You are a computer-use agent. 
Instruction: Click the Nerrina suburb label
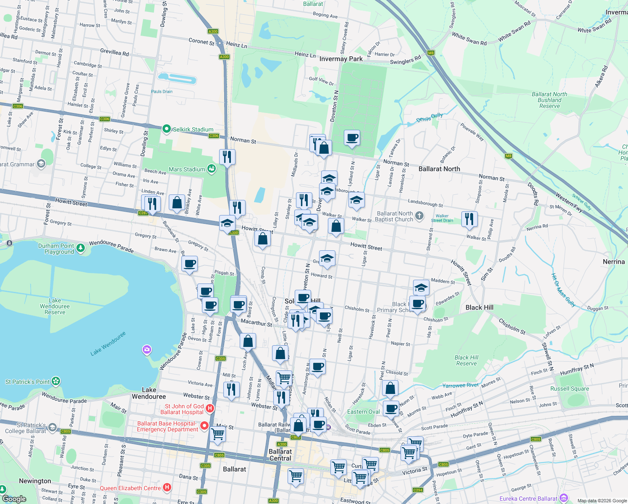click(x=614, y=262)
